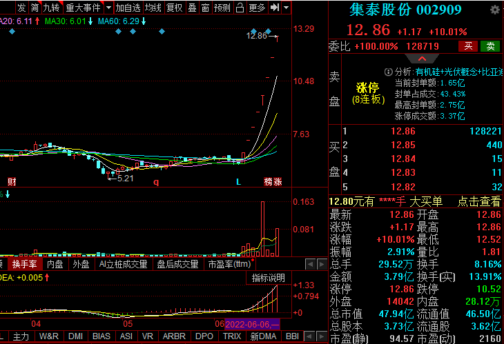Open the 指标说明 indicator description
This screenshot has width=504, height=344.
(x=269, y=278)
